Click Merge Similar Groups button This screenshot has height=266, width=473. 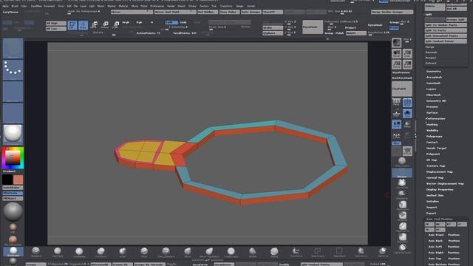click(392, 12)
